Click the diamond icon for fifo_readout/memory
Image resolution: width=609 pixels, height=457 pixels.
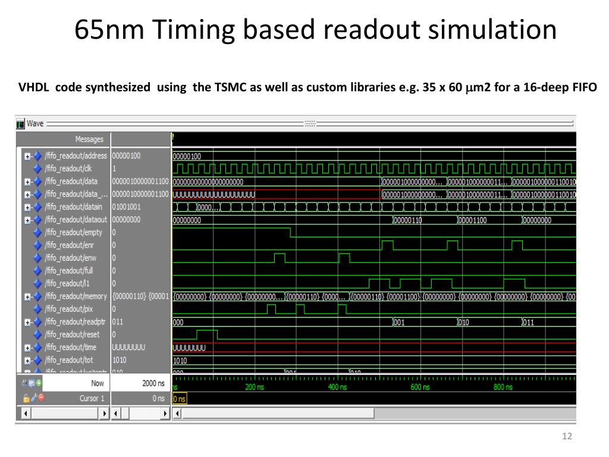coord(37,296)
